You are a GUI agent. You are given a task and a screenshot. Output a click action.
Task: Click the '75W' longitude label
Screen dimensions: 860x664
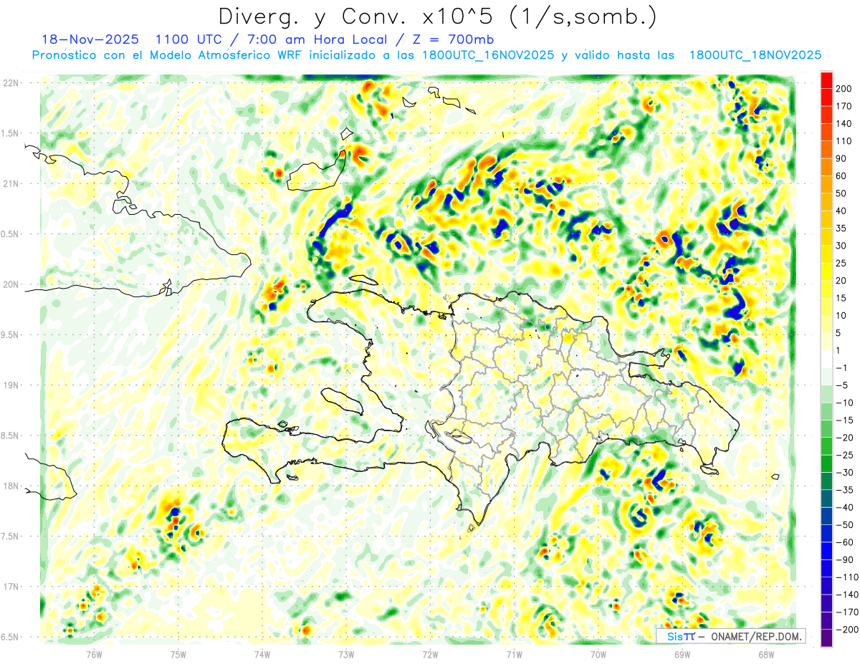[x=178, y=654]
